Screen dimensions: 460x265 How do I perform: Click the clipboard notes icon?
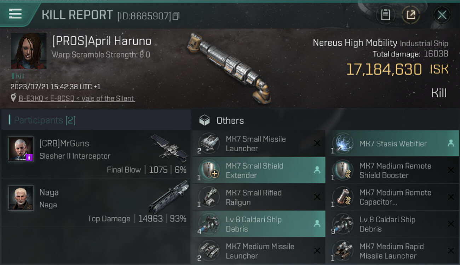[x=385, y=15]
